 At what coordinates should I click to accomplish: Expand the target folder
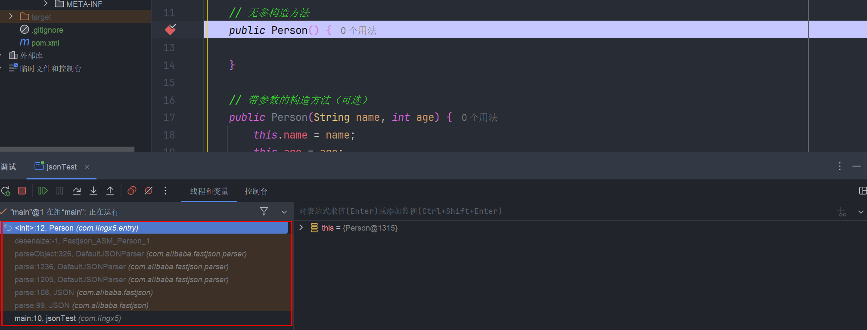(x=11, y=16)
